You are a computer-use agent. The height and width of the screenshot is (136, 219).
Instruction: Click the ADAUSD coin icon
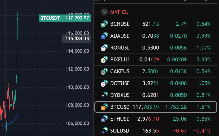pos(104,36)
